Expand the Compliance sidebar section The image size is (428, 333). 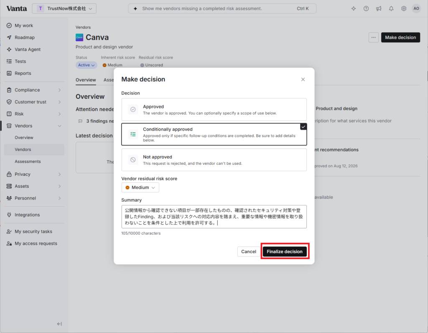click(34, 90)
